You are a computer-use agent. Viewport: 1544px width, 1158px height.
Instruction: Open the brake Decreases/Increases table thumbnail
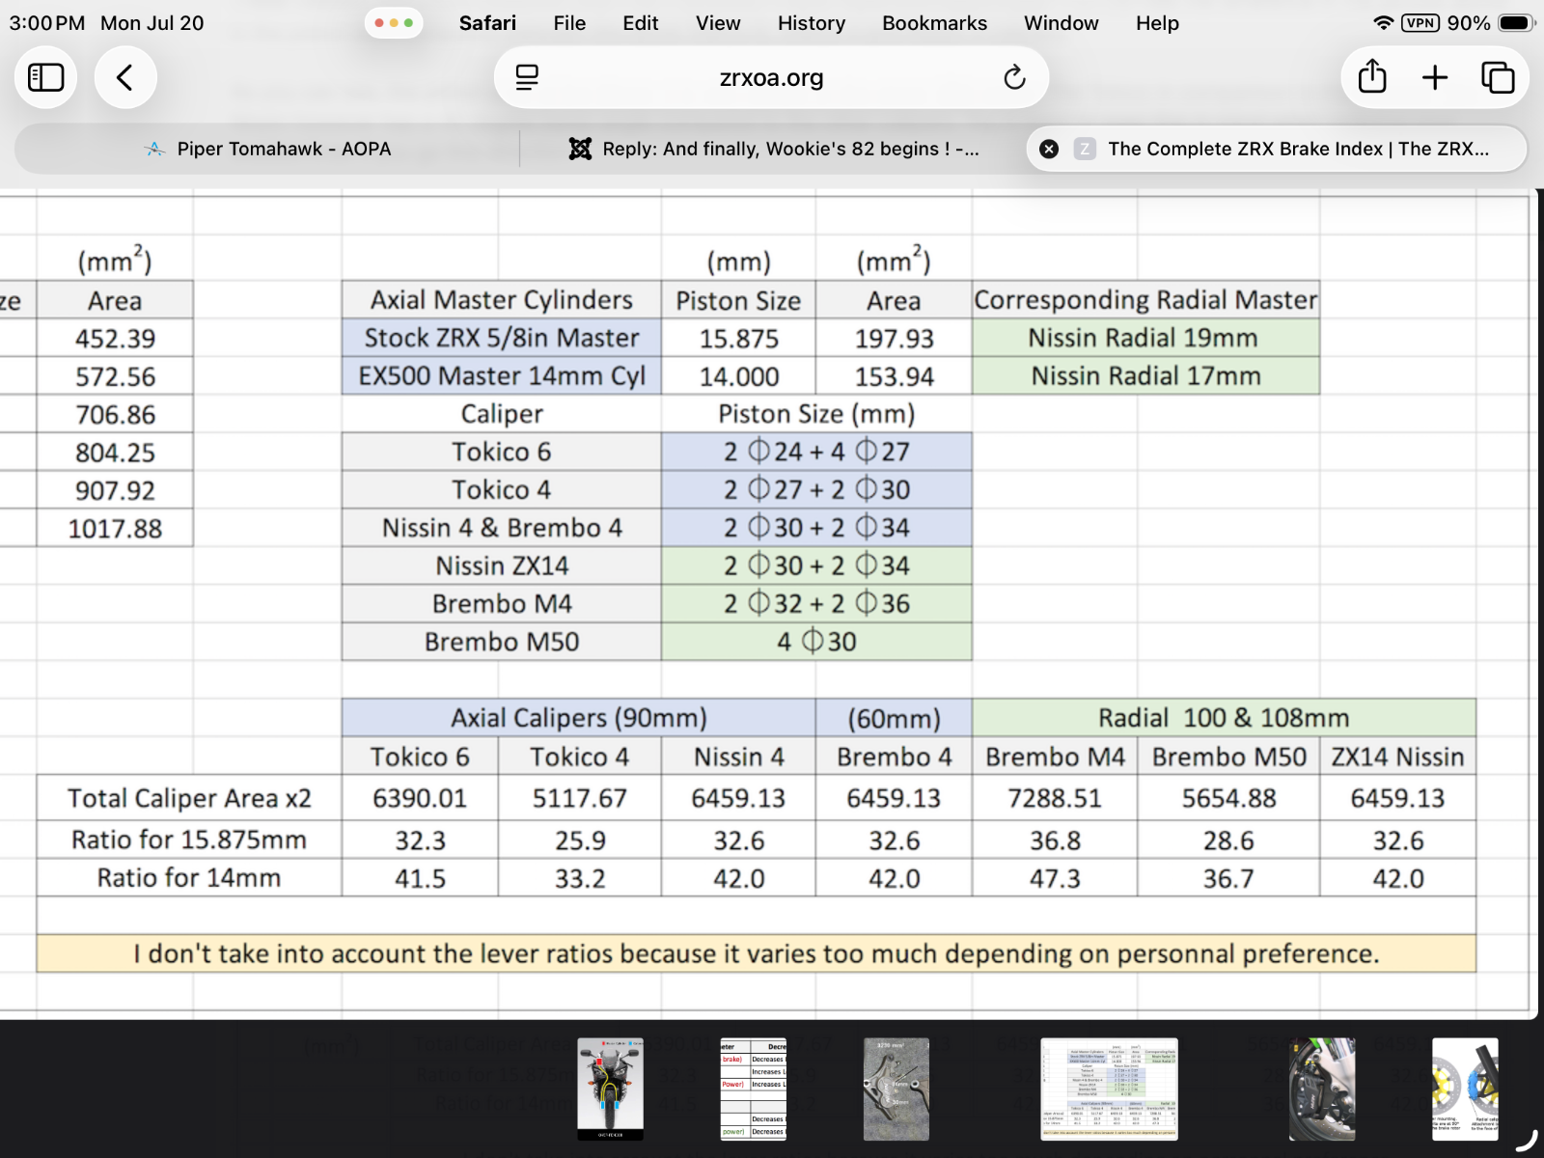pos(753,1089)
